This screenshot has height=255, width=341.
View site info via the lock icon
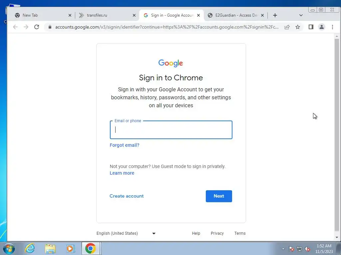click(50, 27)
